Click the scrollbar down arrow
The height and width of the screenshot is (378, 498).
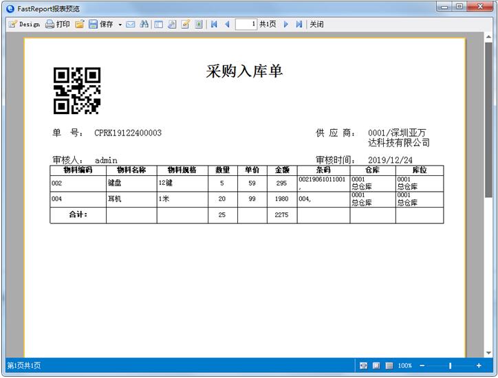click(488, 353)
